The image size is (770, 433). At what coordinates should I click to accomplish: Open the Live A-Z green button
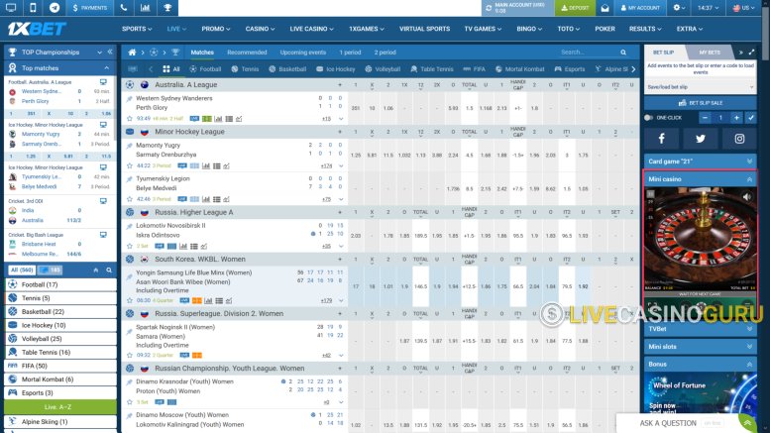coord(59,407)
